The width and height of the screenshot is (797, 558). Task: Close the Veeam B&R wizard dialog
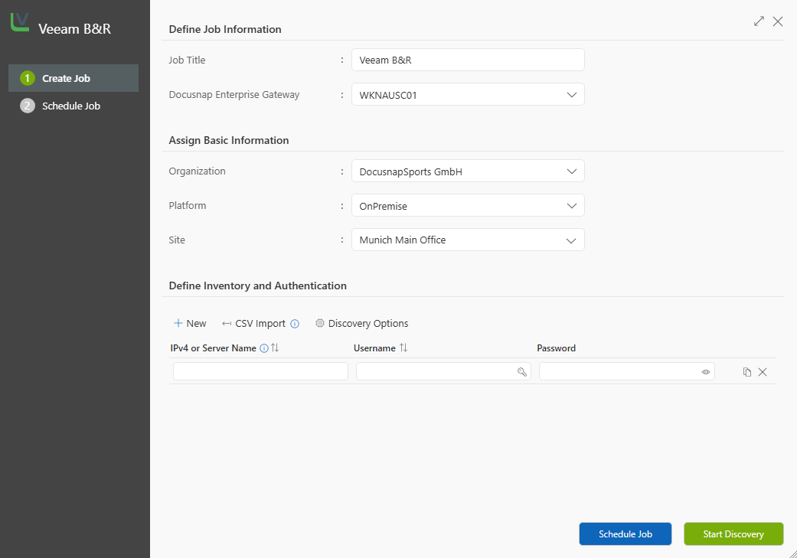pos(778,21)
